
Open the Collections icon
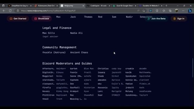[x=170, y=11]
